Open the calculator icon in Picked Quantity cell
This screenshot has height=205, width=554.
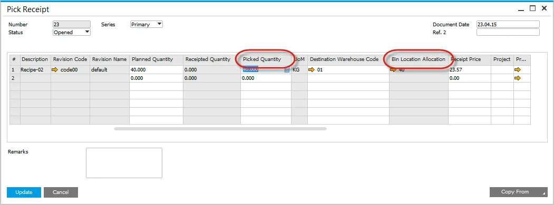pyautogui.click(x=287, y=70)
